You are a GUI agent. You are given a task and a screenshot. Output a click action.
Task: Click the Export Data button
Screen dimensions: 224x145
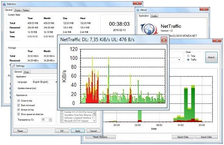pyautogui.click(x=183, y=137)
